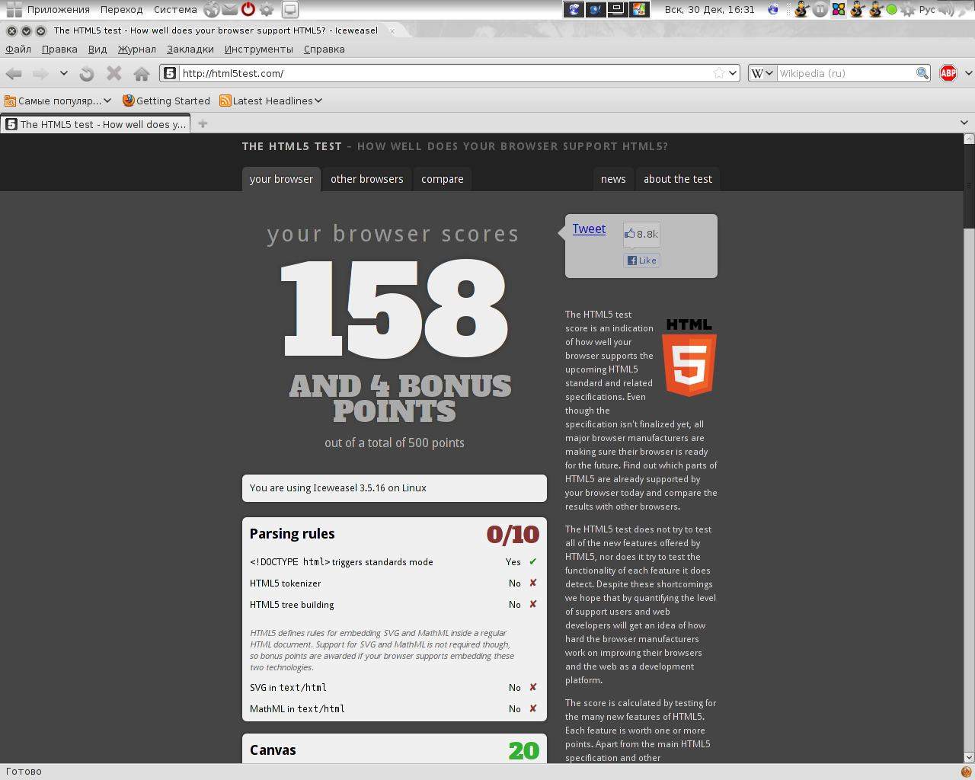Click the 'Parsing rules' section heading
The image size is (975, 780).
292,534
